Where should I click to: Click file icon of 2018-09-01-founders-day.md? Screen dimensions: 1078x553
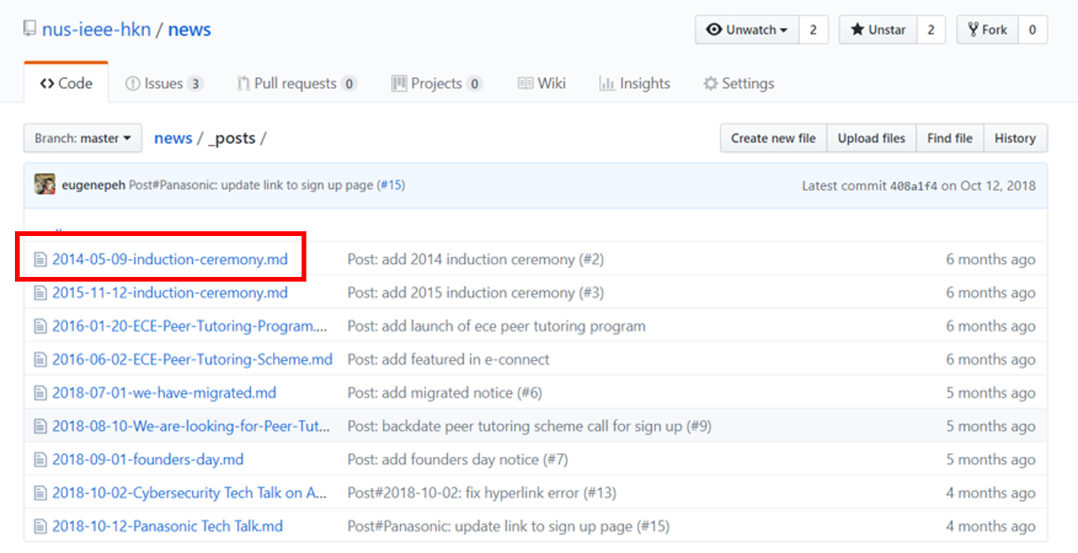click(x=40, y=460)
